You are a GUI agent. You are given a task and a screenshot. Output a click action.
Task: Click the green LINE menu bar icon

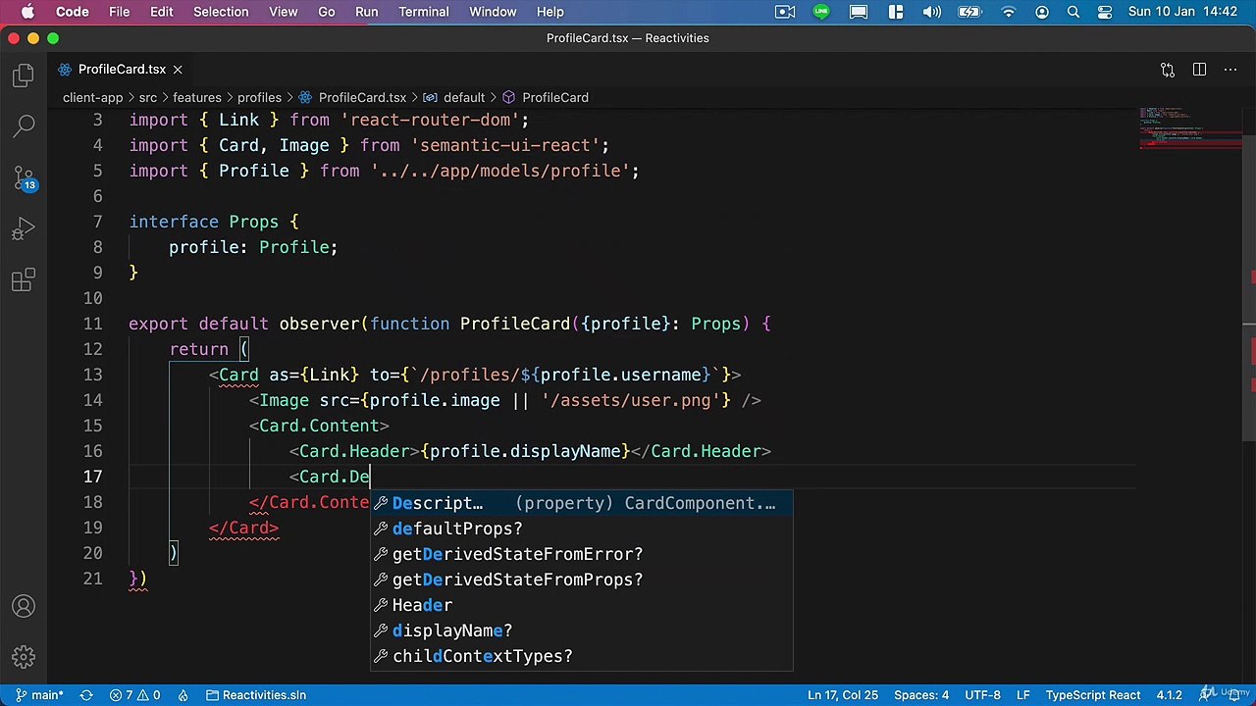(821, 12)
